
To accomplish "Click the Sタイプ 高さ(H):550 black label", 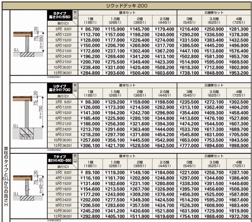I will click(x=60, y=15).
